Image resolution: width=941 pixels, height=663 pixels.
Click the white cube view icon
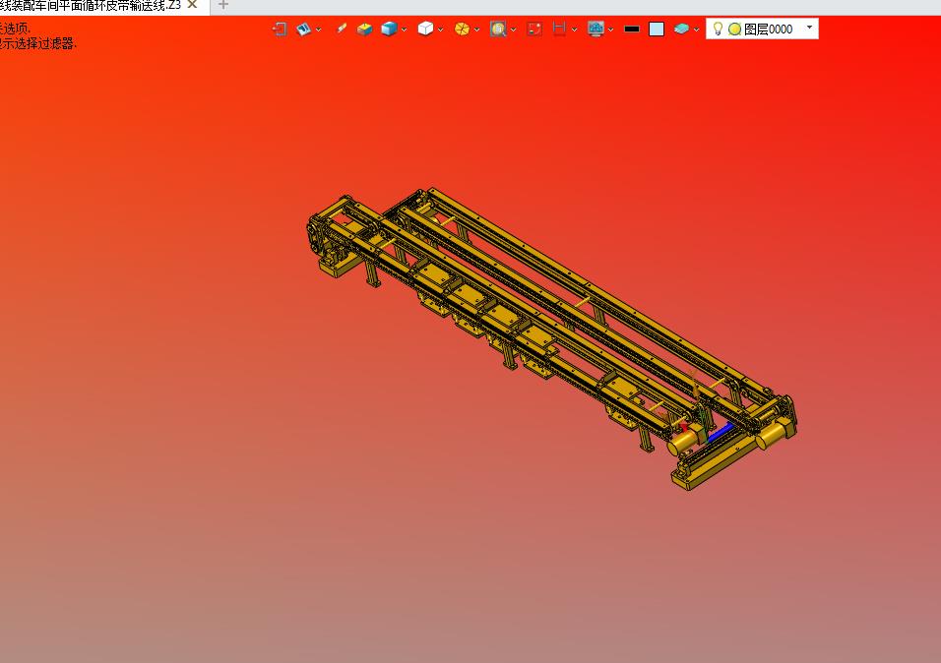425,29
